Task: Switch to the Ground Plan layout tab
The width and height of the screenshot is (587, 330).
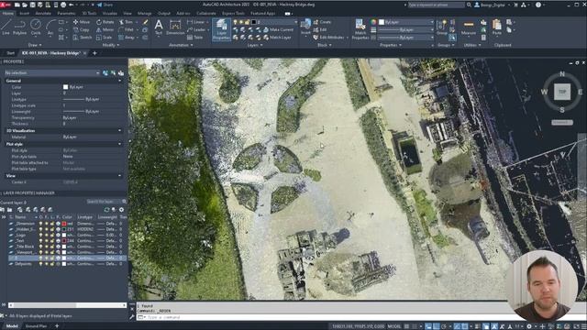Action: click(x=36, y=326)
